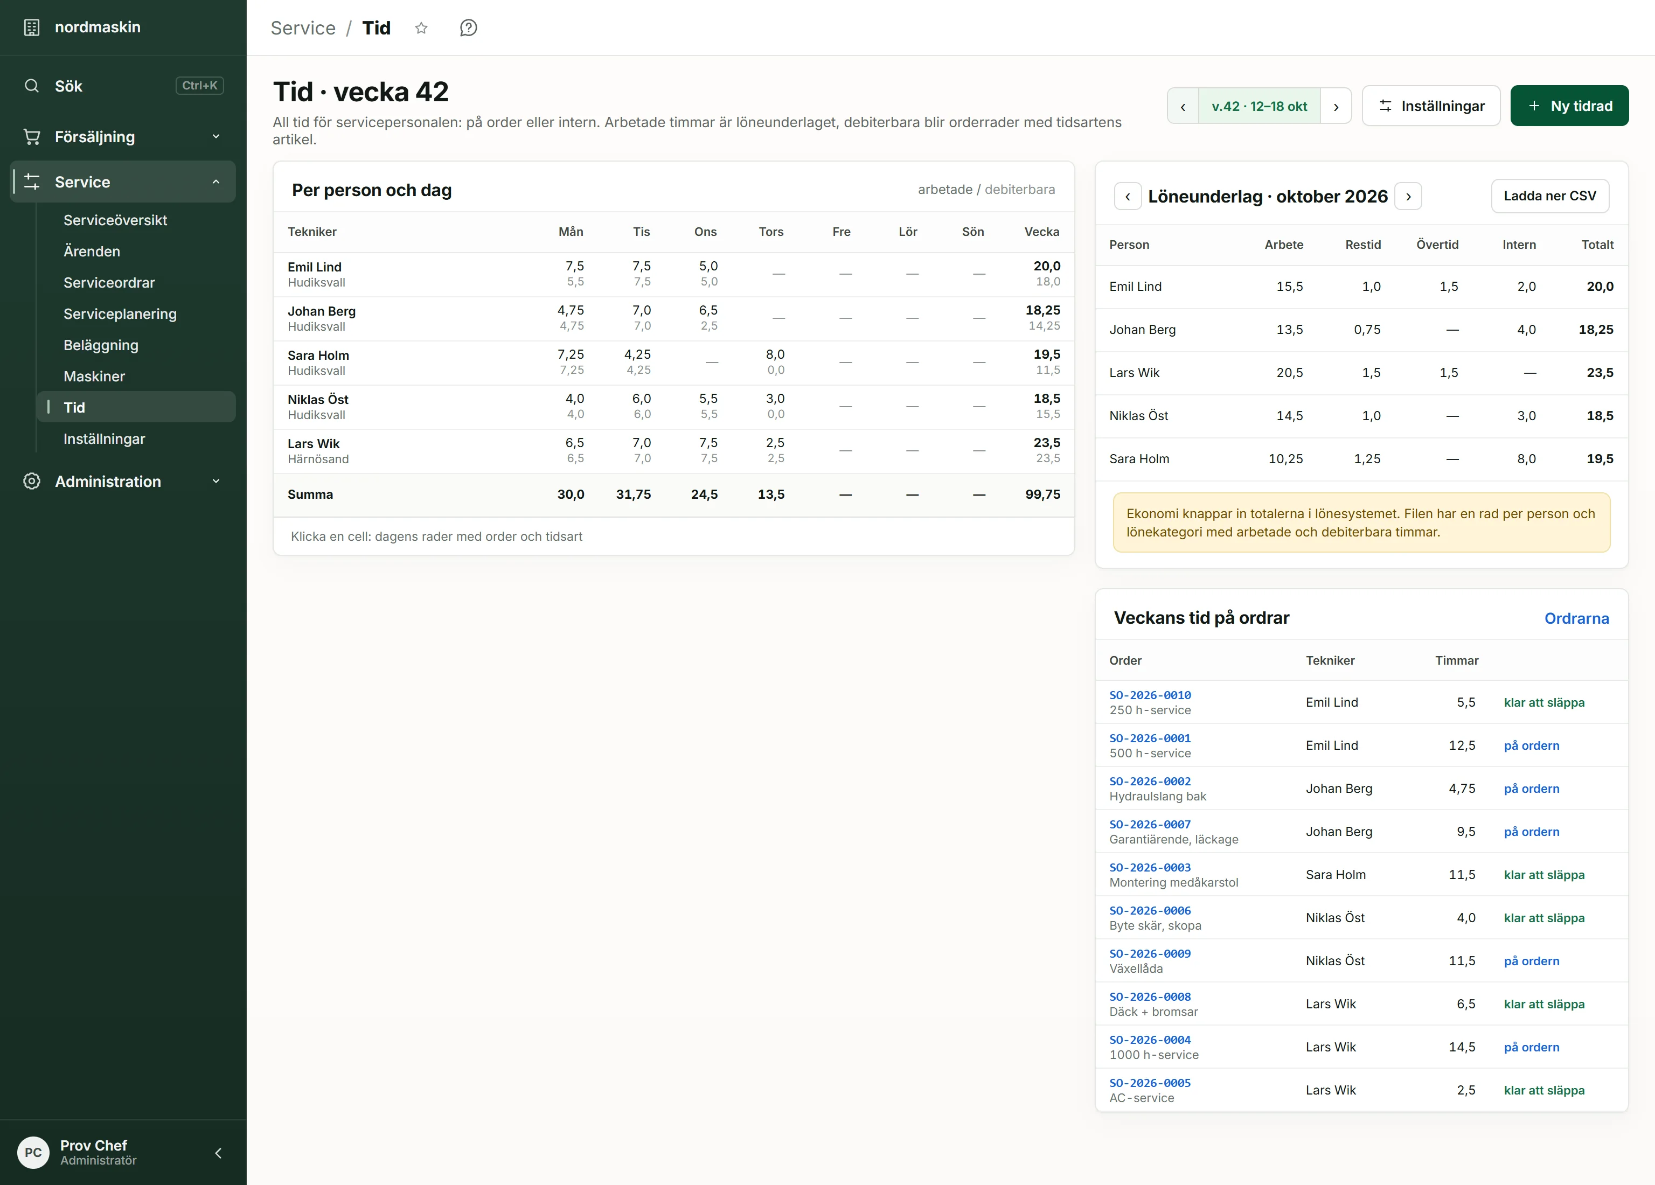Go to previous week arrow
Image resolution: width=1655 pixels, height=1185 pixels.
click(x=1183, y=107)
